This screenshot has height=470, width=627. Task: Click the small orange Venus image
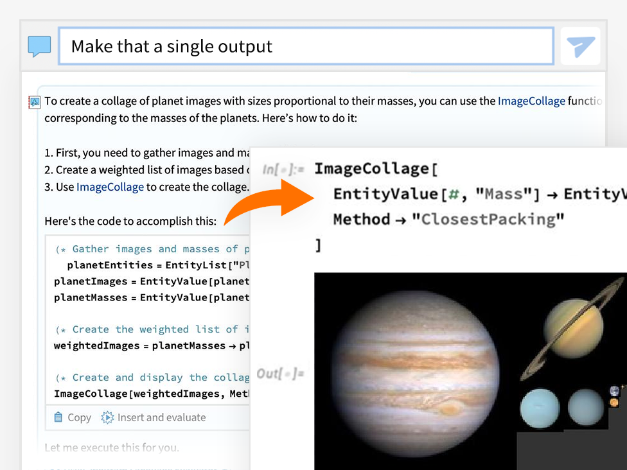pyautogui.click(x=614, y=403)
